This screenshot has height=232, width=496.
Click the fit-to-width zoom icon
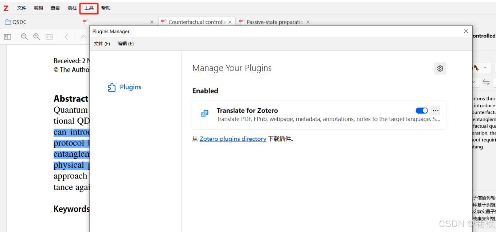click(x=49, y=37)
